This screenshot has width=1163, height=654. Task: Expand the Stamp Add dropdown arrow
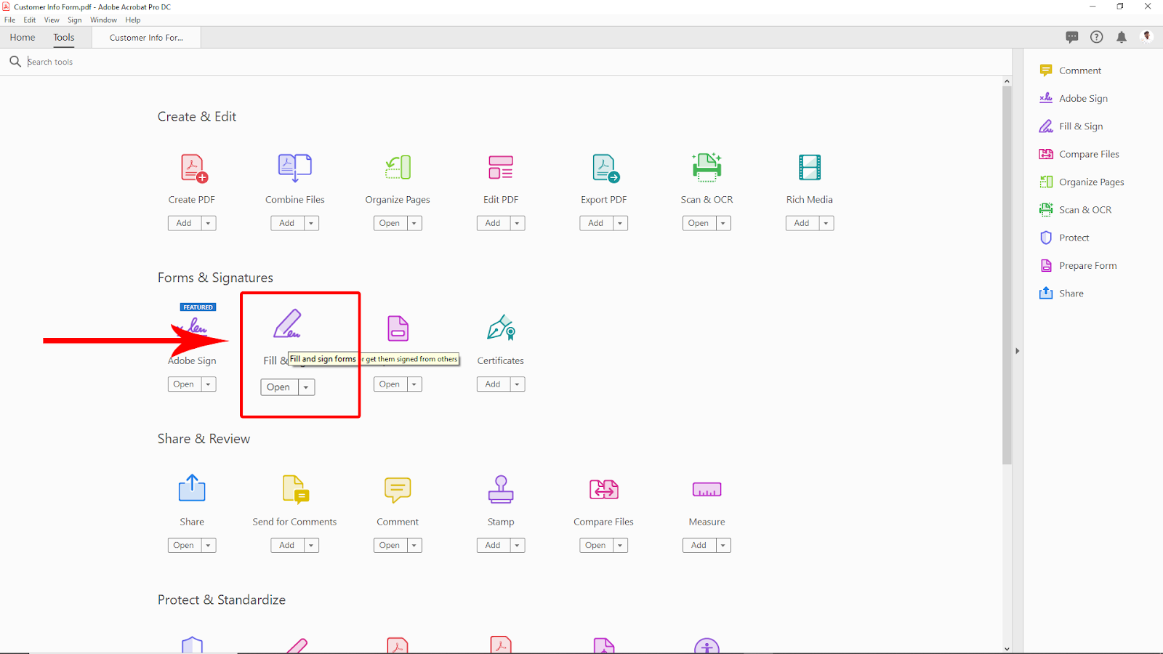(x=518, y=545)
